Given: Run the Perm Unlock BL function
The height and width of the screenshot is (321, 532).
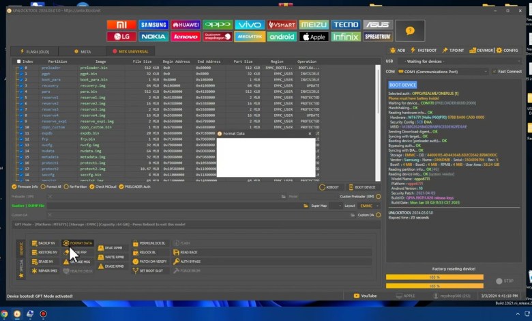Looking at the screenshot, I should [x=149, y=243].
